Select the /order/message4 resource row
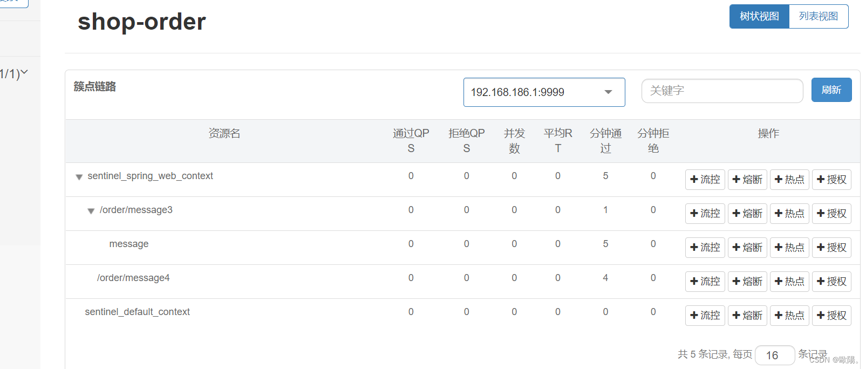This screenshot has width=866, height=369. point(462,282)
